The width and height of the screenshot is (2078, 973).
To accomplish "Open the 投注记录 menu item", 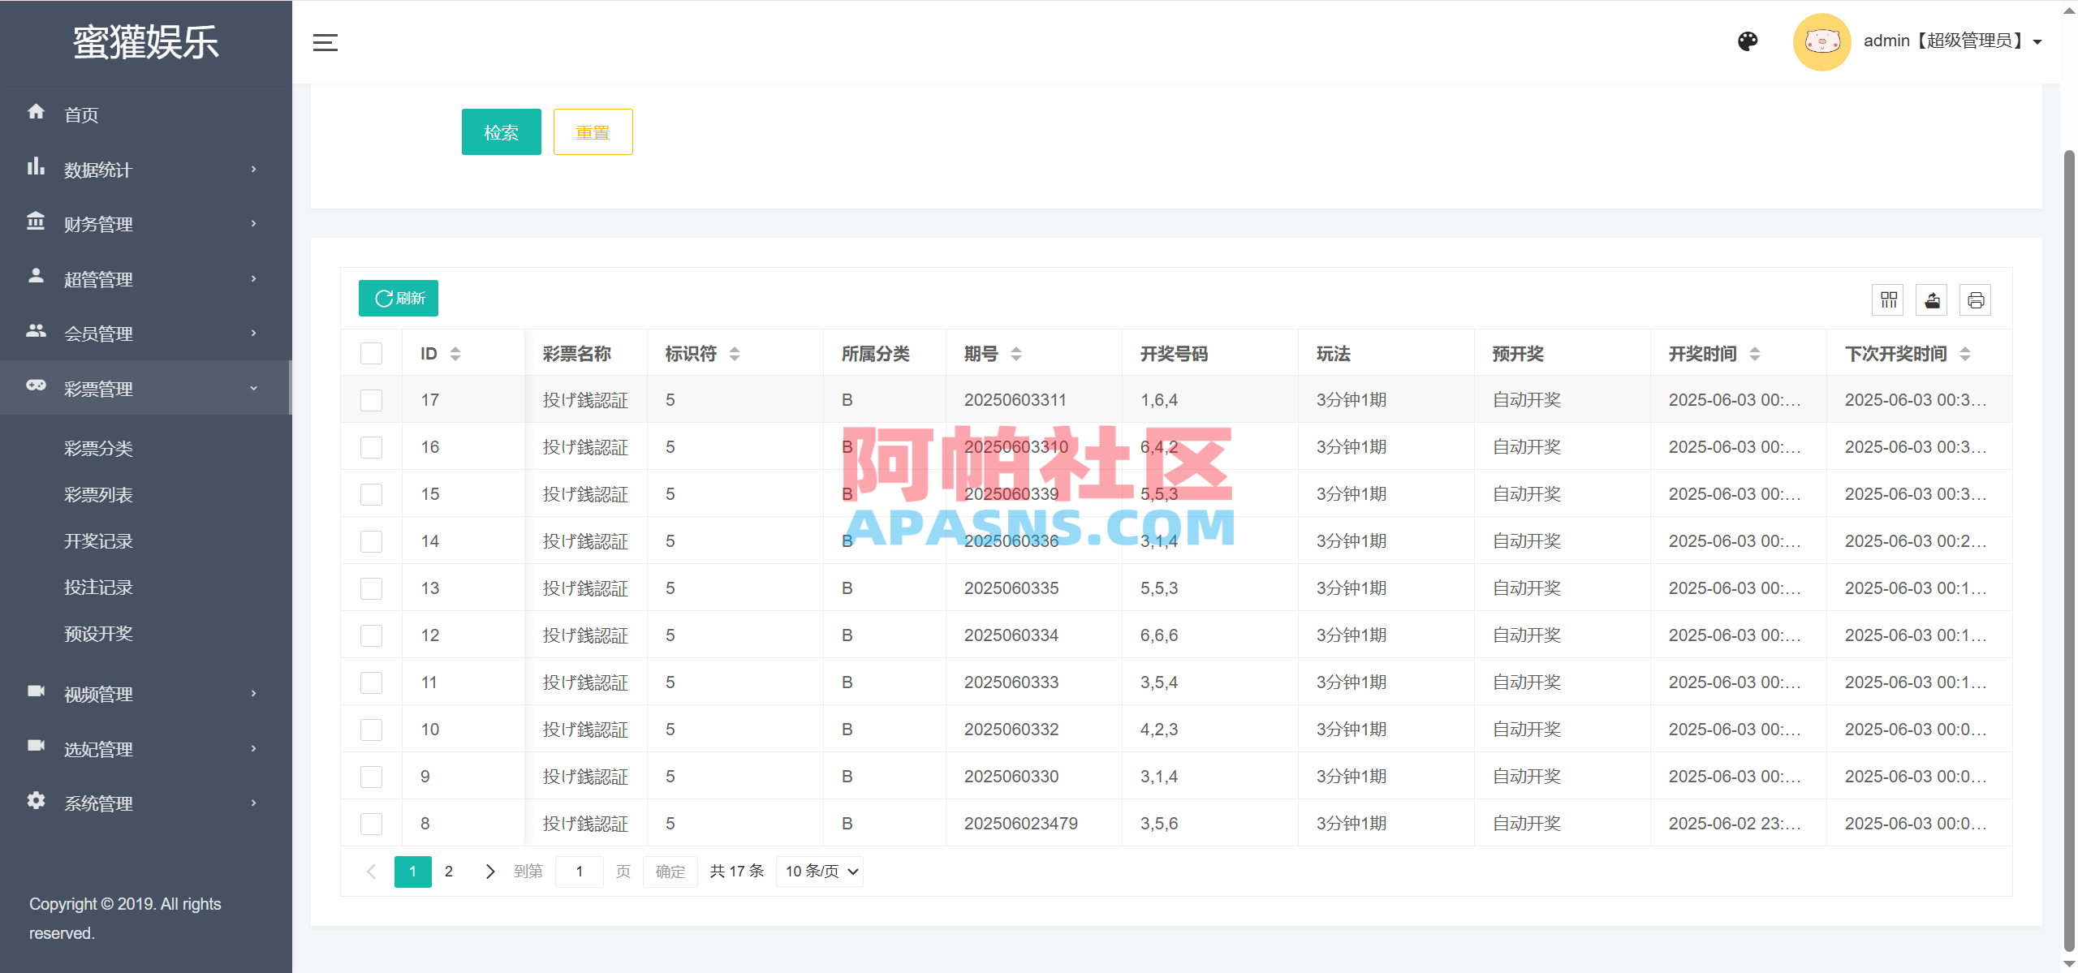I will pos(98,587).
